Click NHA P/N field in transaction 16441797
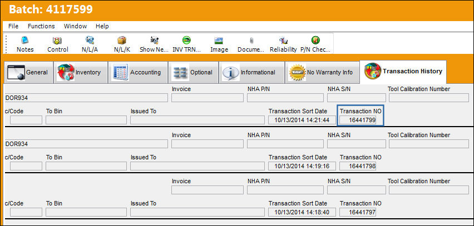This screenshot has width=474, height=226. (x=285, y=190)
